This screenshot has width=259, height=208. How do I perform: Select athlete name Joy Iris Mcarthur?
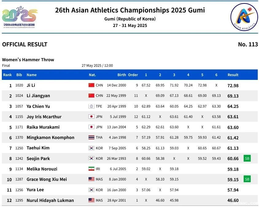(44, 117)
